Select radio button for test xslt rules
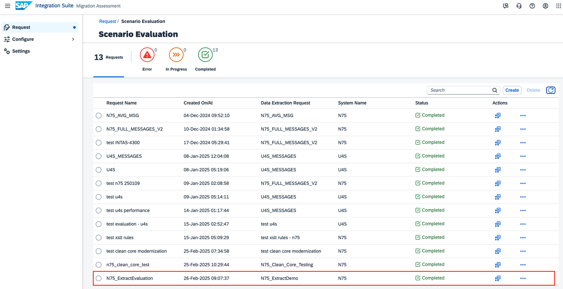 [99, 238]
